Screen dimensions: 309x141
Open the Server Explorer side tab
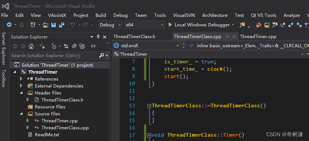pos(3,49)
